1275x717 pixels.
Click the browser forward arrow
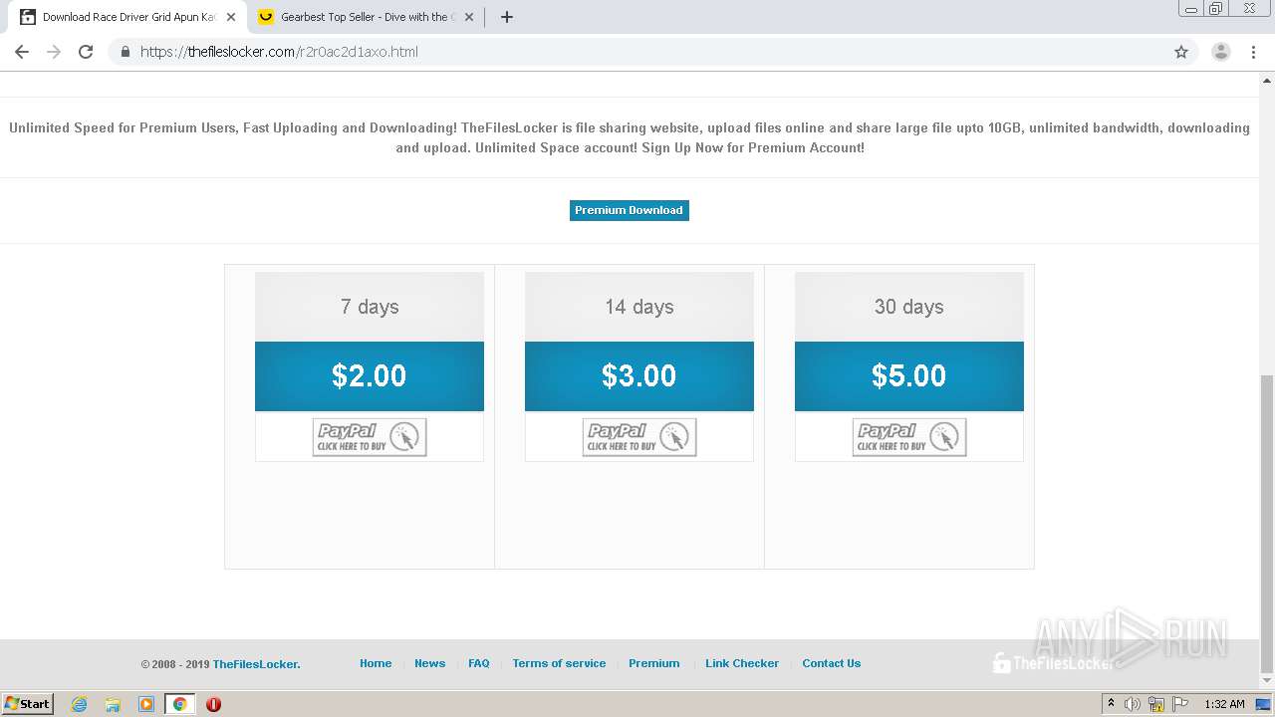pos(54,52)
